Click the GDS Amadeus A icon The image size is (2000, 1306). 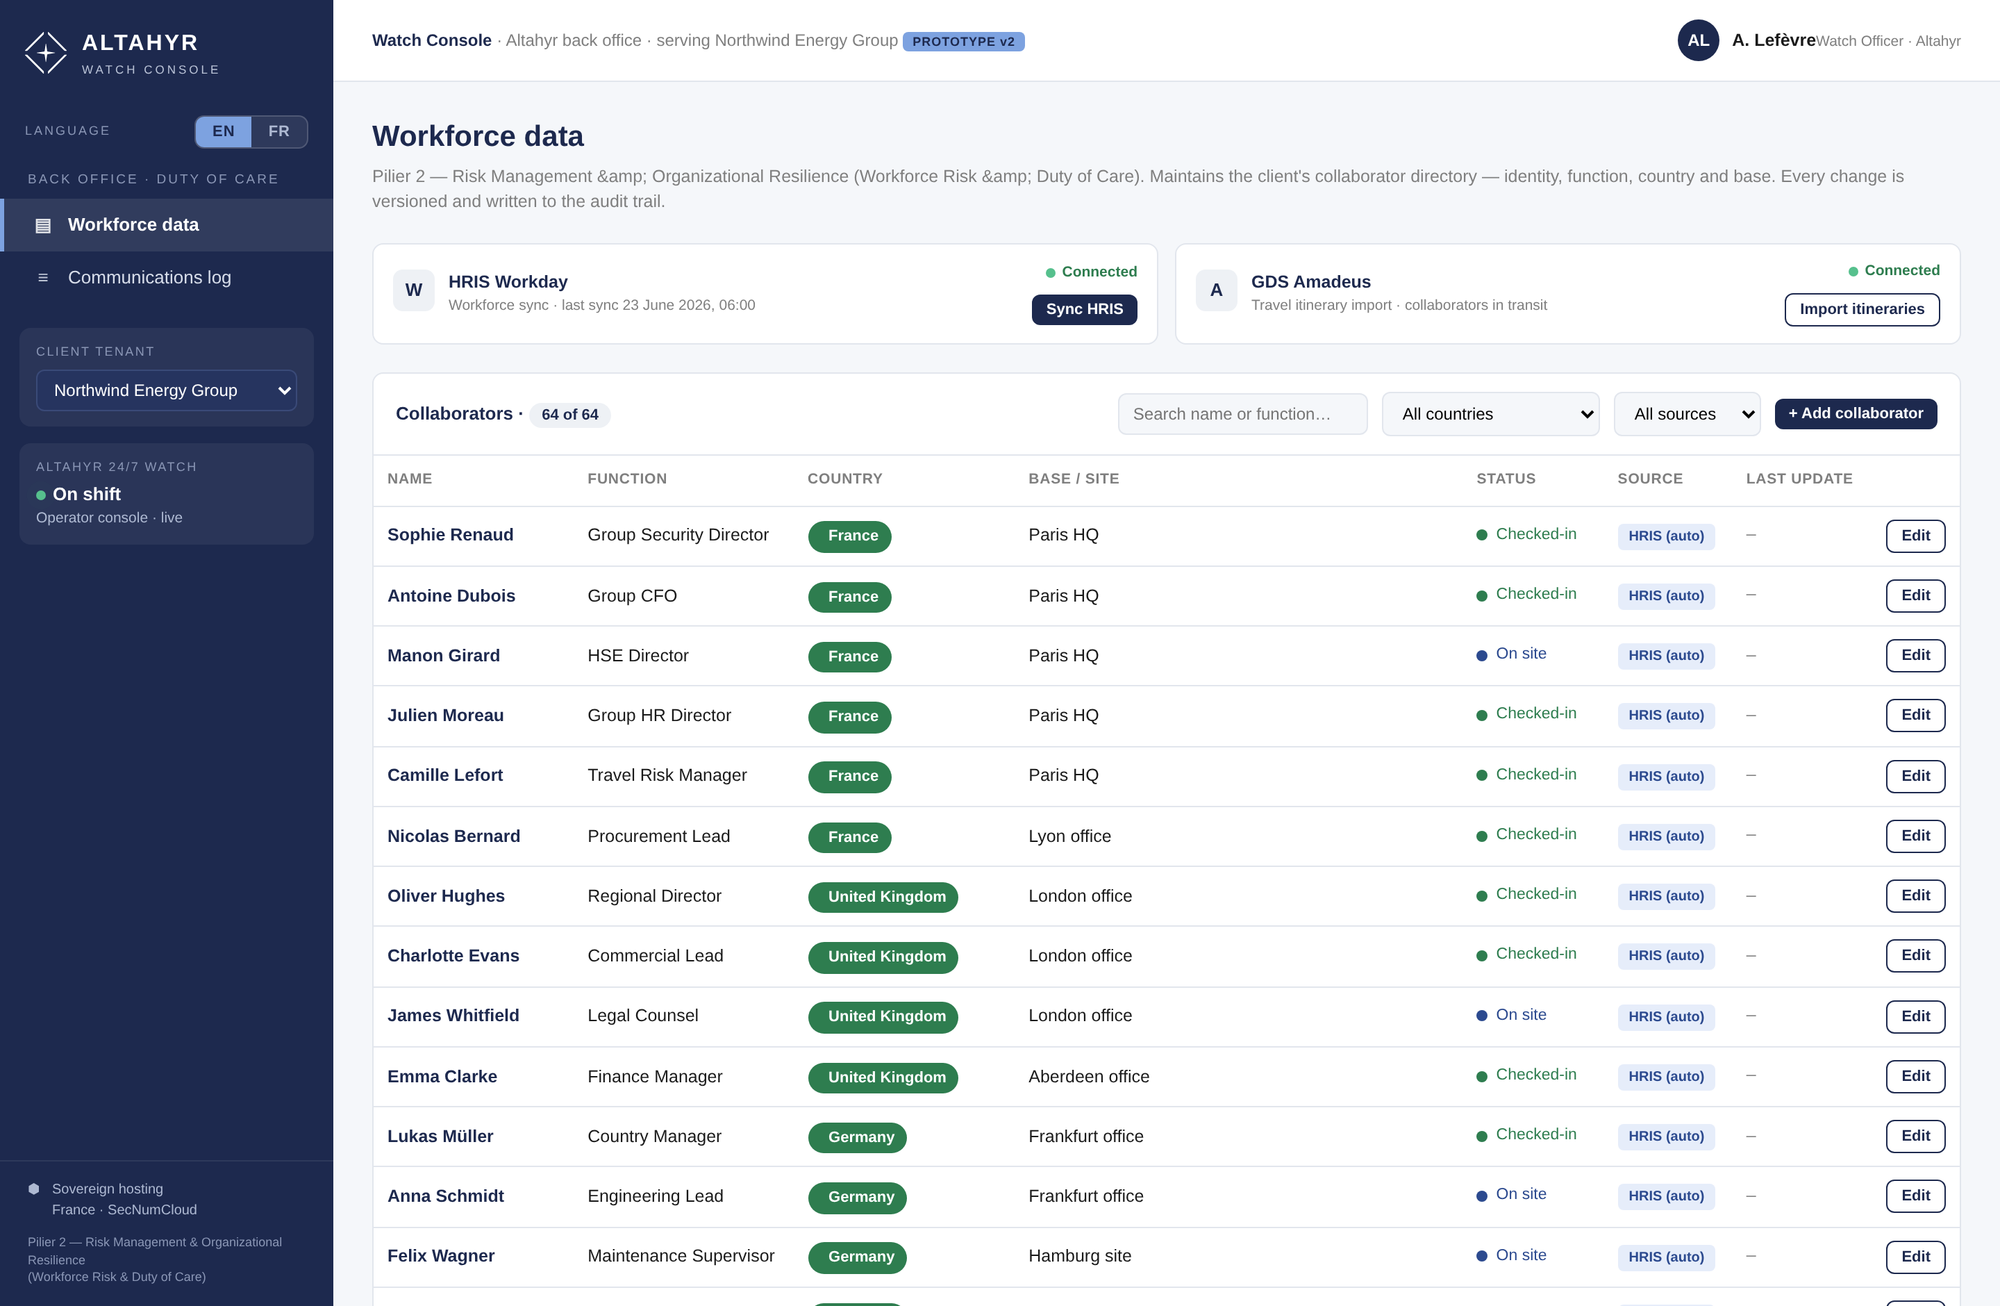point(1216,290)
